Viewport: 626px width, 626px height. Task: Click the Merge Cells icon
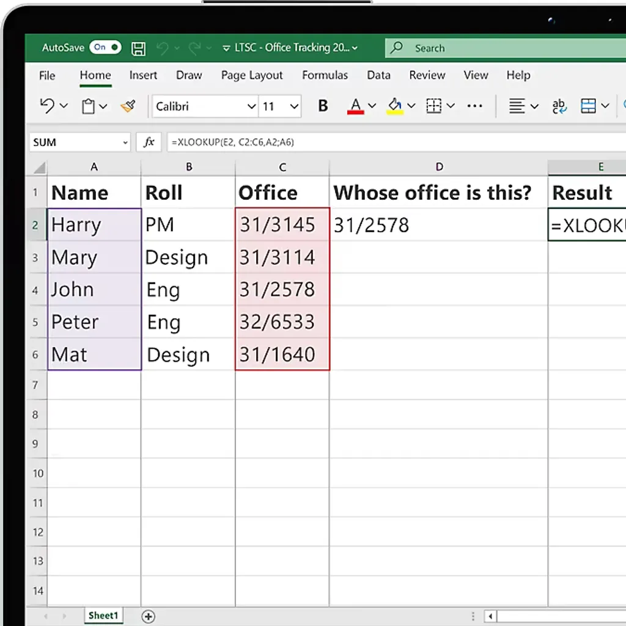pyautogui.click(x=589, y=105)
